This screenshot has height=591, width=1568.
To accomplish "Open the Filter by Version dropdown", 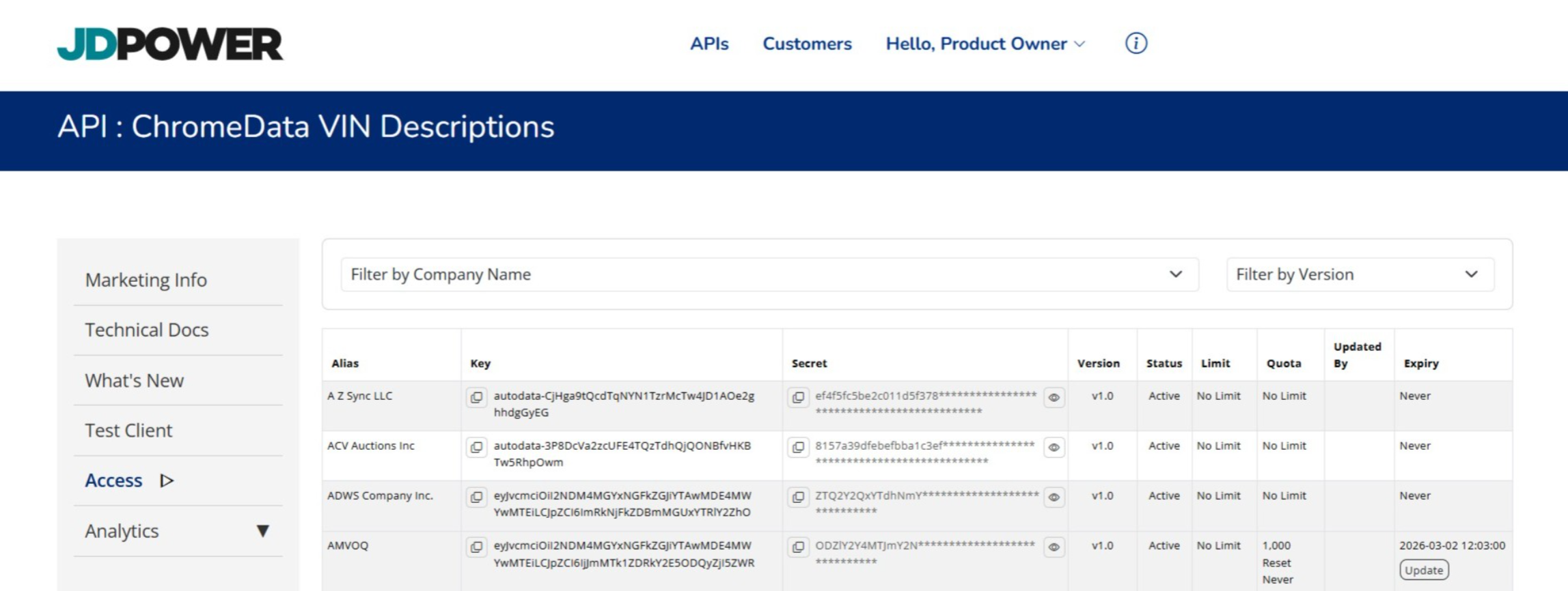I will pyautogui.click(x=1360, y=274).
